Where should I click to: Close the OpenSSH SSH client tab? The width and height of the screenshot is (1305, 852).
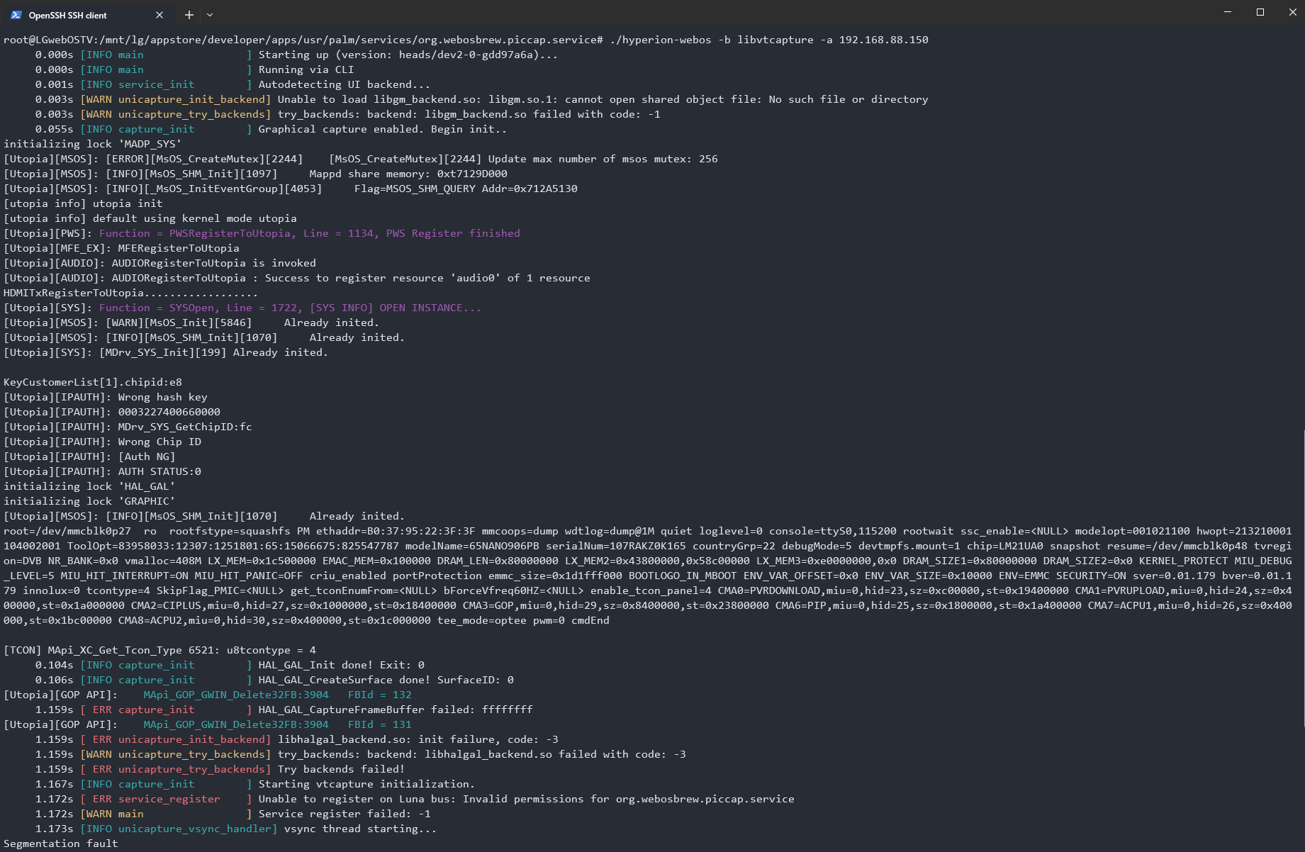(159, 15)
